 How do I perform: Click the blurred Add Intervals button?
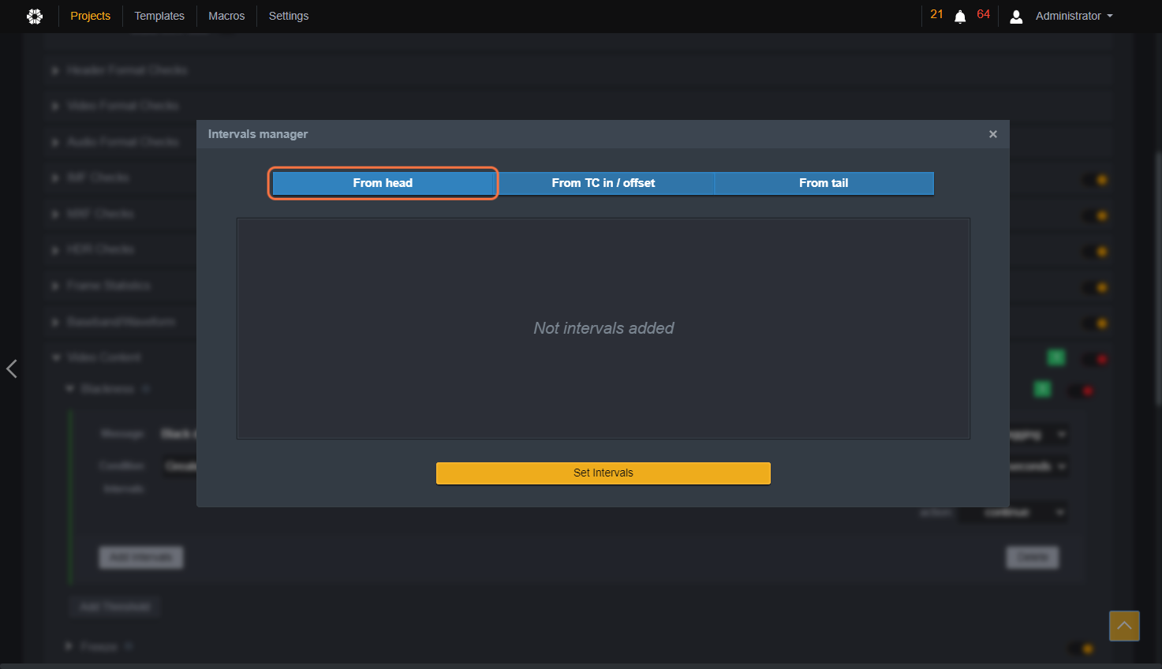pyautogui.click(x=141, y=557)
